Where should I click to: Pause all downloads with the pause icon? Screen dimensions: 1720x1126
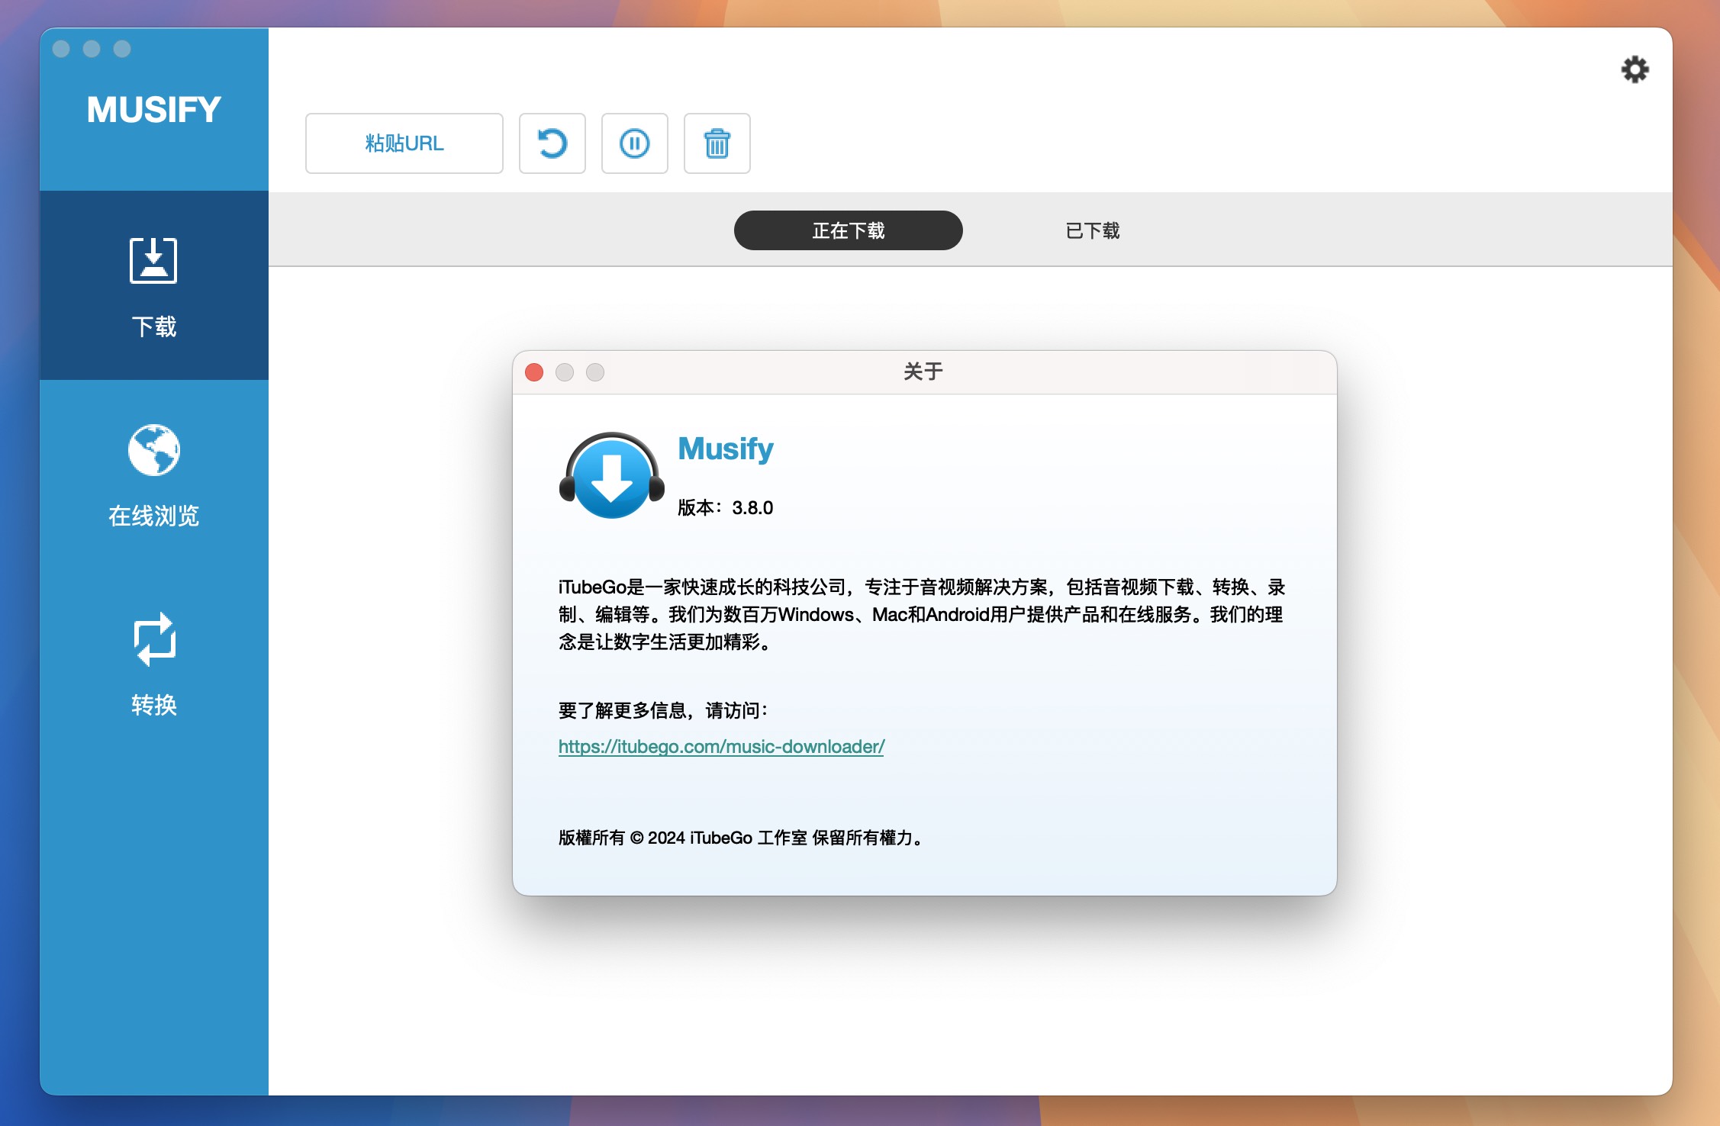pos(634,143)
